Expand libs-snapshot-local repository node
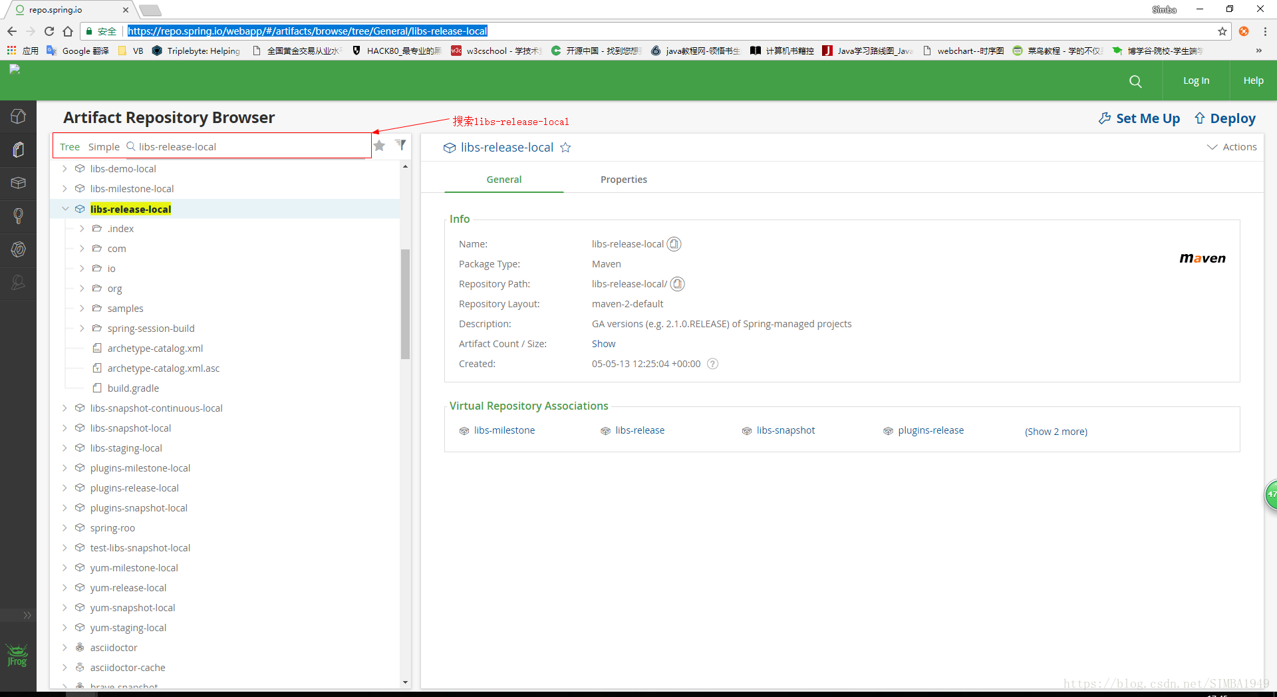Viewport: 1277px width, 697px height. [x=65, y=428]
